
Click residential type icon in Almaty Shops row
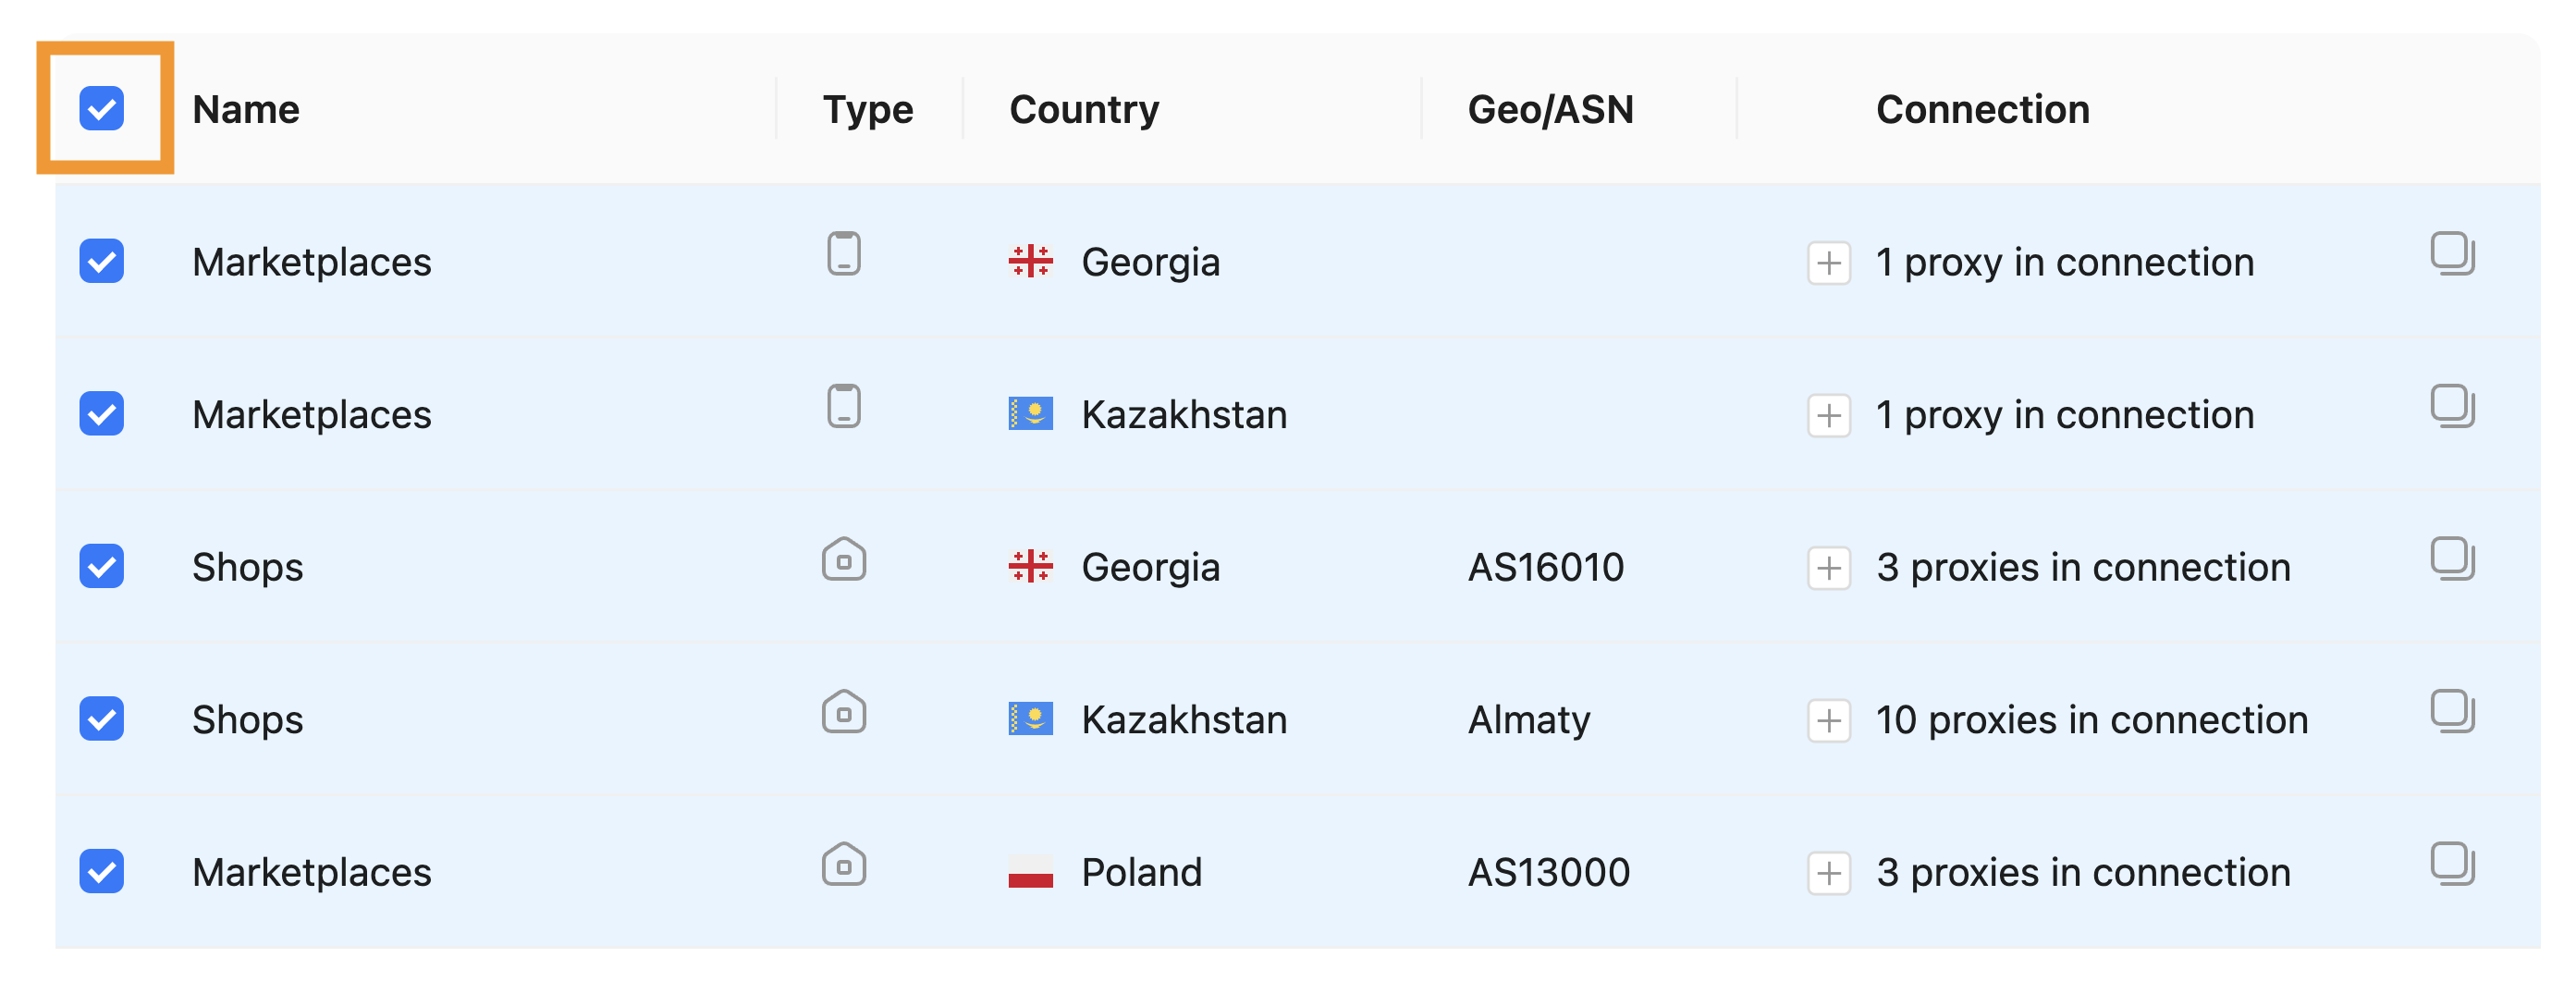click(844, 712)
